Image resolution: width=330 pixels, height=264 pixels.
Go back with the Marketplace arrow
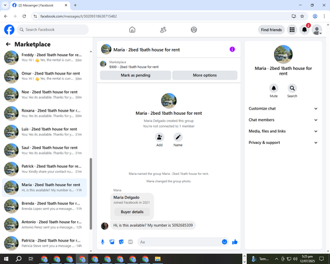click(x=8, y=44)
